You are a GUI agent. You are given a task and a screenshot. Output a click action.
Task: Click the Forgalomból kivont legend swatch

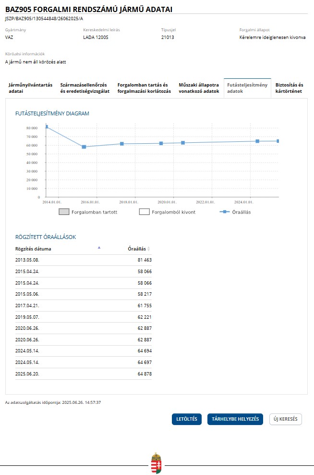click(x=145, y=212)
